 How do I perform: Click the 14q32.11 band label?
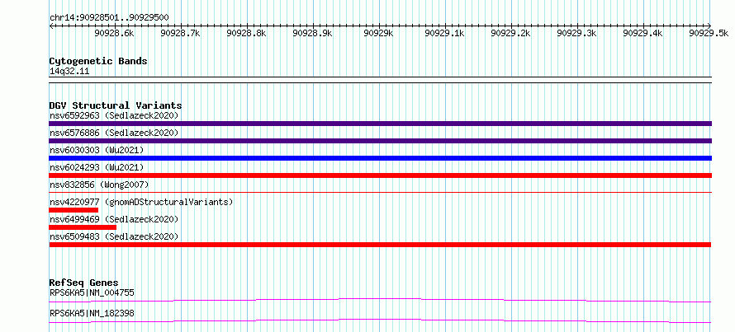[69, 72]
